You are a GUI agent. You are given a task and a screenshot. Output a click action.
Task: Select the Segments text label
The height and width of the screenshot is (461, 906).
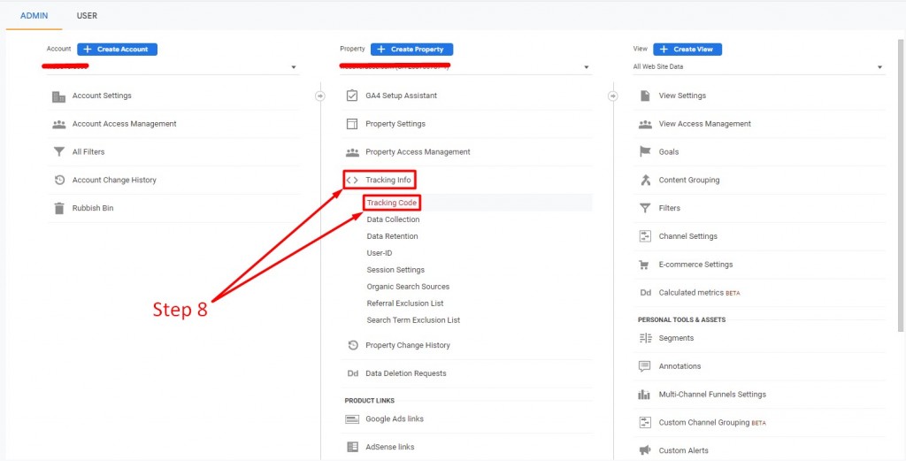[x=676, y=339]
